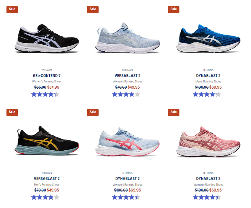Click the star rating under men's DYNABLAST 2
251x208 pixels.
(x=207, y=95)
